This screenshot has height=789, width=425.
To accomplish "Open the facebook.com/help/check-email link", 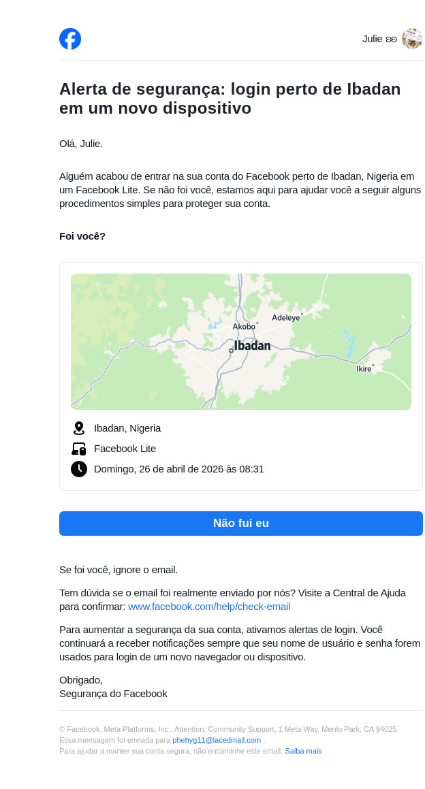I will (x=209, y=607).
